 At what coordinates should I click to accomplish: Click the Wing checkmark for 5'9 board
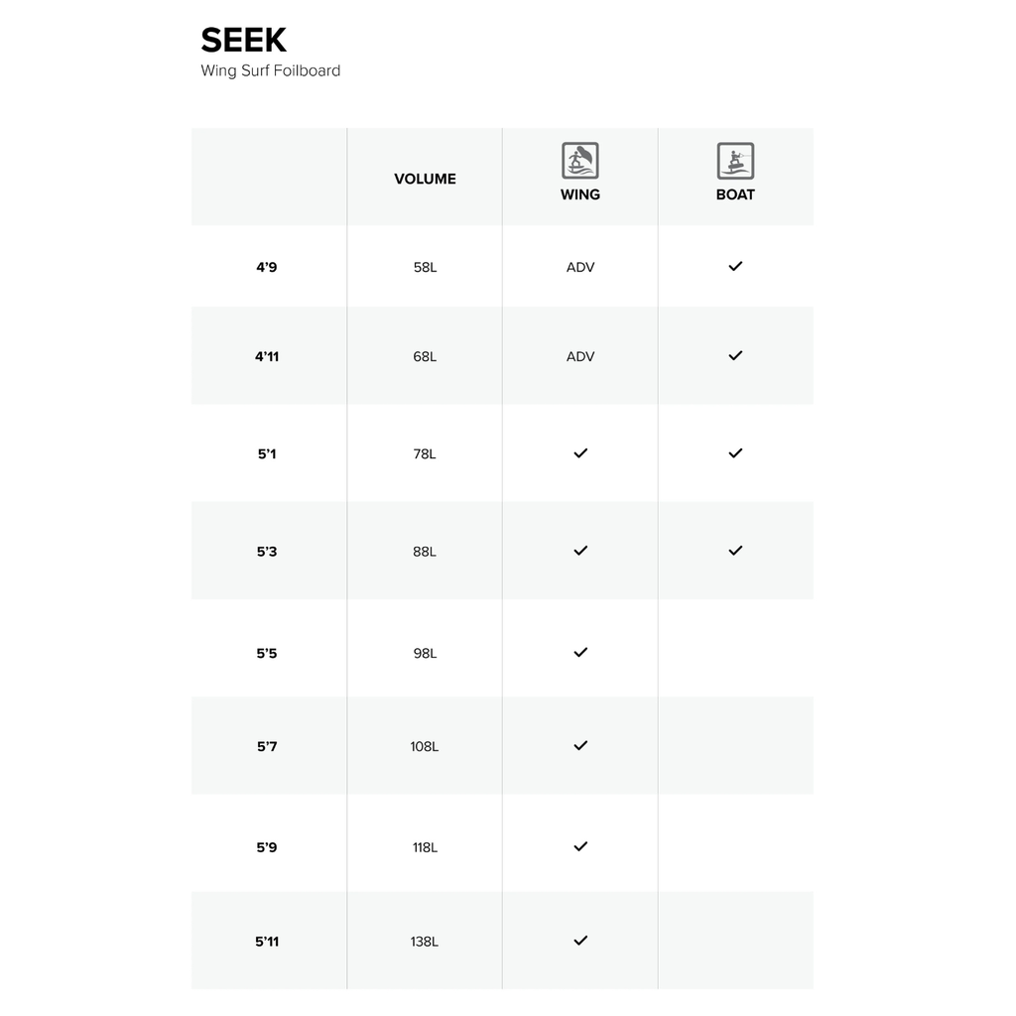coord(580,847)
